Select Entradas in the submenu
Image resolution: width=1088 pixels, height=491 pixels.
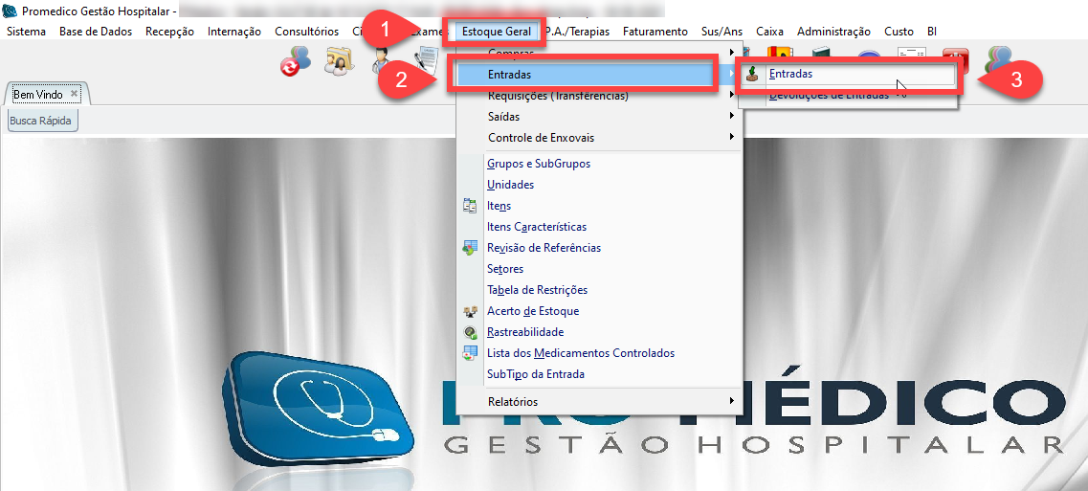click(x=791, y=74)
